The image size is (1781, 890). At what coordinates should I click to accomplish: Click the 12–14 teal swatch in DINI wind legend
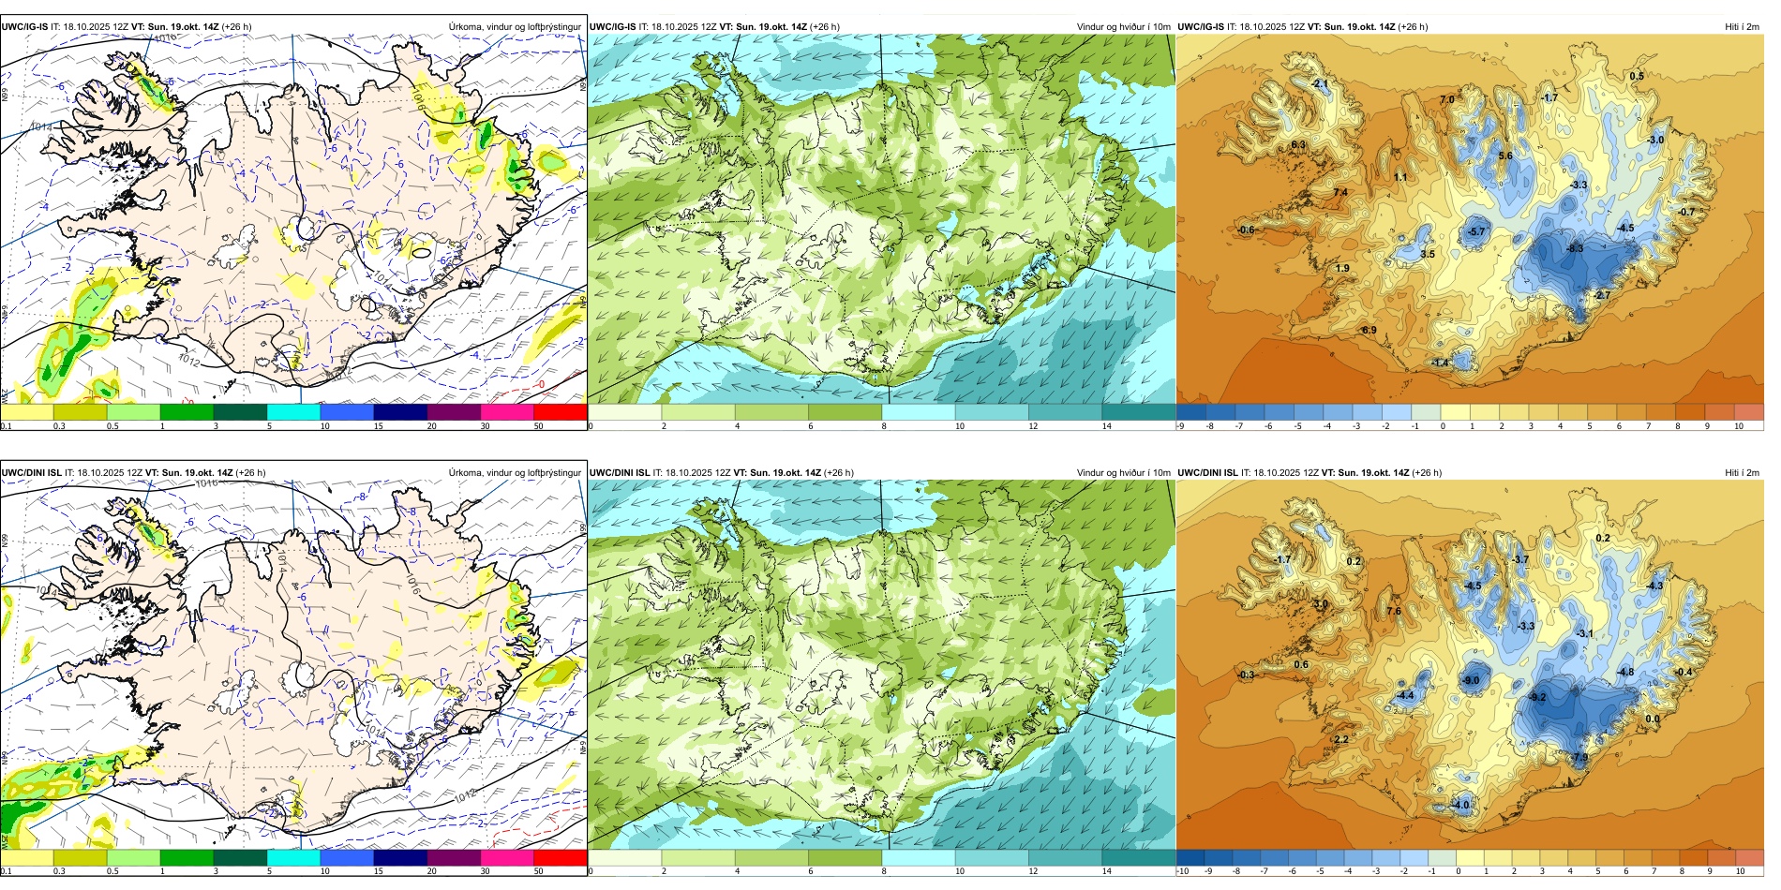[1066, 857]
